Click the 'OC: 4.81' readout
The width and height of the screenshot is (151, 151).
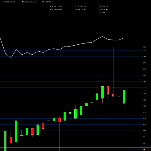coord(103,7)
